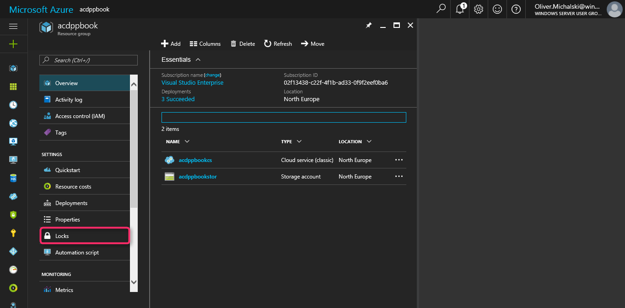The width and height of the screenshot is (625, 308).
Task: Click the change subscription link
Action: (212, 75)
